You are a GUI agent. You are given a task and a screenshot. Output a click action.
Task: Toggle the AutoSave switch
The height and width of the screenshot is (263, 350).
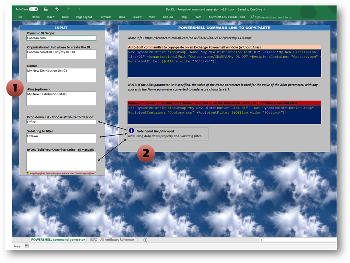[34, 9]
